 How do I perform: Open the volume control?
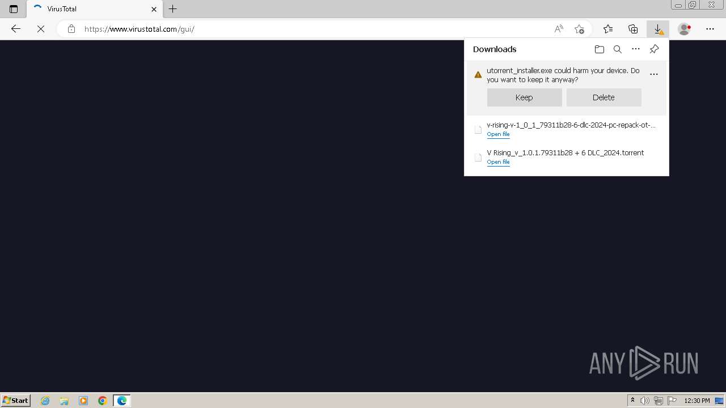point(645,401)
